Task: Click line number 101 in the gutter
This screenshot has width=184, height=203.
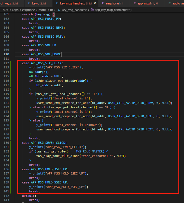Action: point(6,14)
